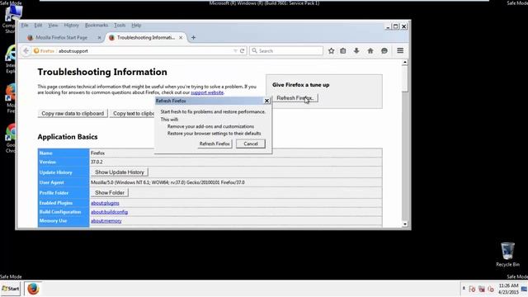Click Refresh Firefox button in tune up box

click(295, 98)
